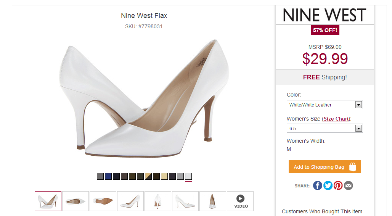Share the shoe on Facebook
This screenshot has height=216, width=392.
[318, 185]
